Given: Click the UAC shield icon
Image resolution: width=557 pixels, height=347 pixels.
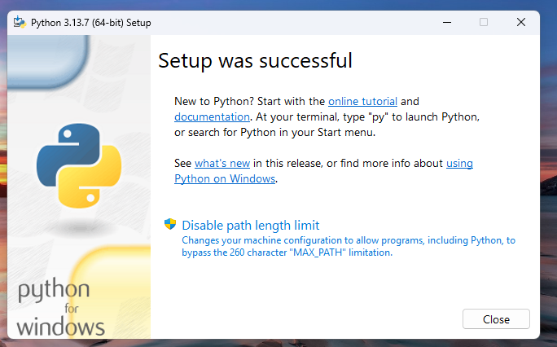Looking at the screenshot, I should tap(170, 225).
